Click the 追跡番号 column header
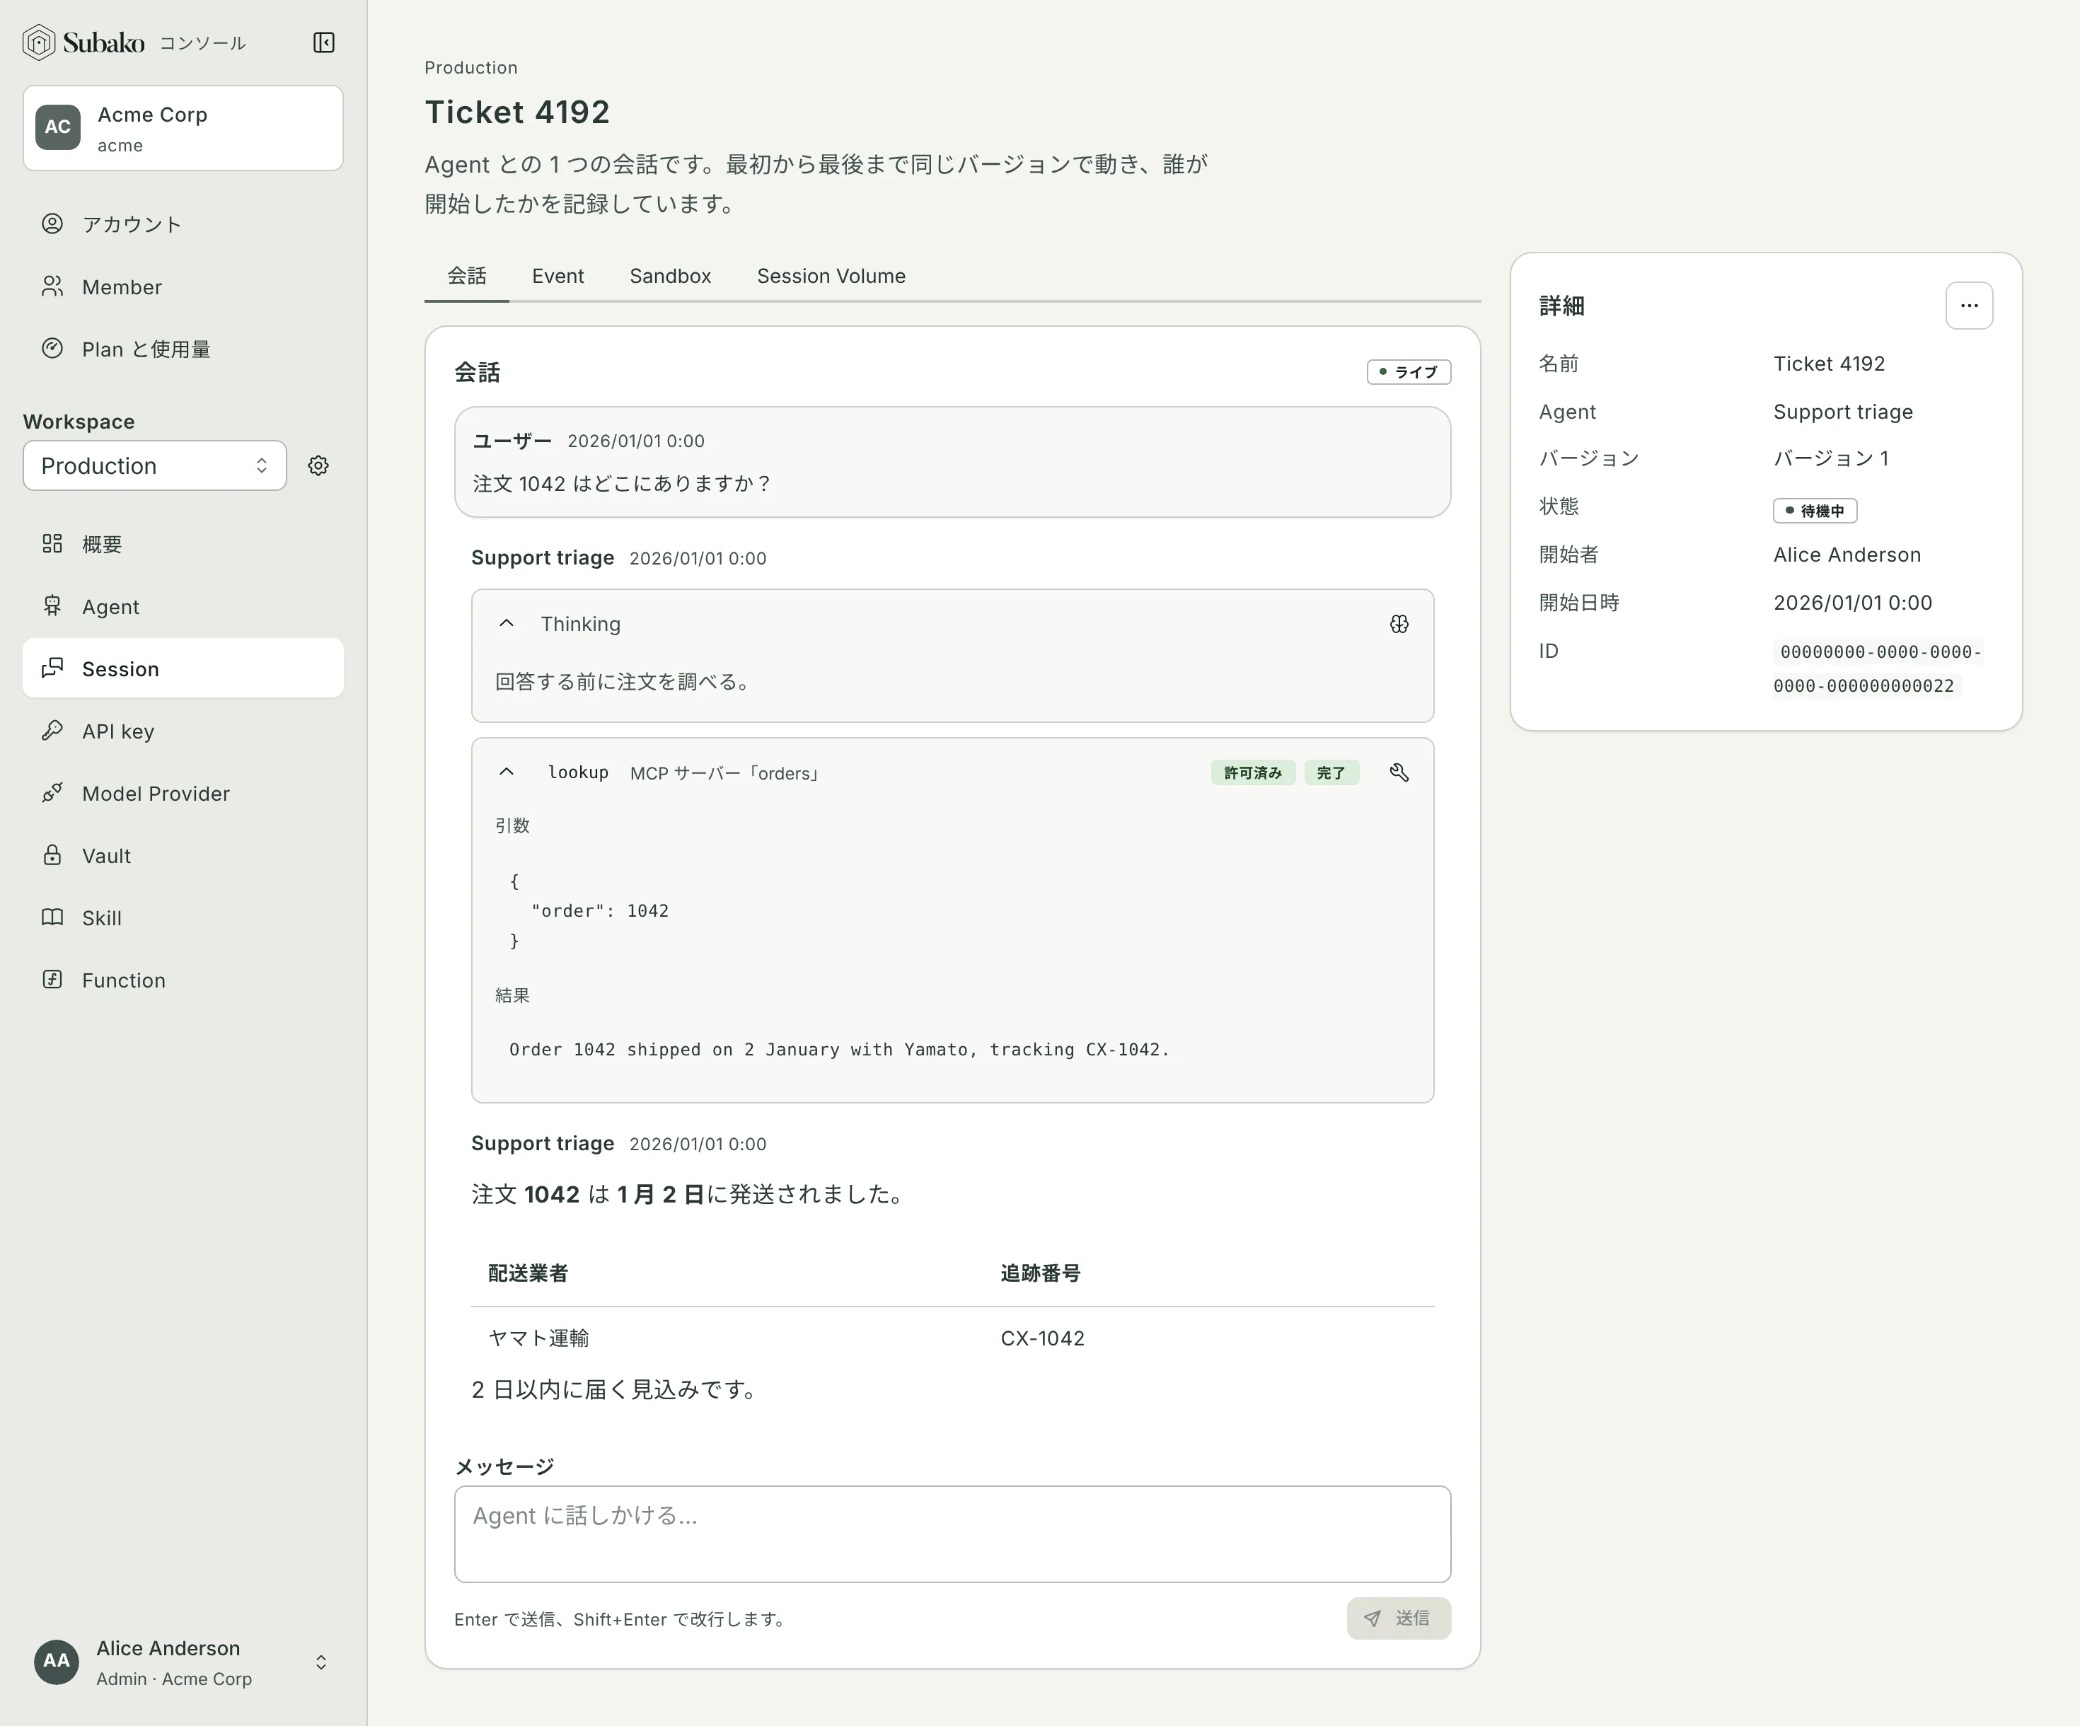Viewport: 2080px width, 1726px height. click(1040, 1273)
